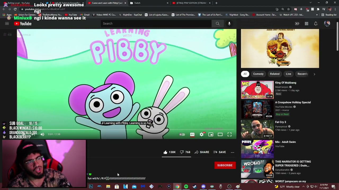Screen dimensions: 339x190
Task: Open King Of Mukbang video thumbnail
Action: click(257, 90)
